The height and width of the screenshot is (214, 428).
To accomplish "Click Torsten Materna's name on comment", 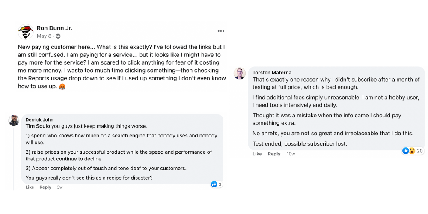I will point(272,73).
